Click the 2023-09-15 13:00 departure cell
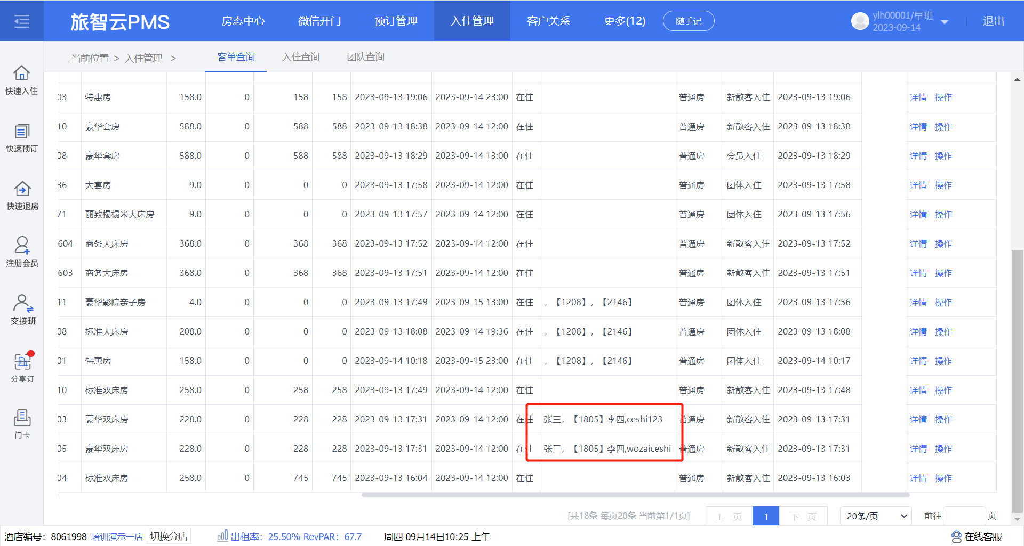 [471, 302]
